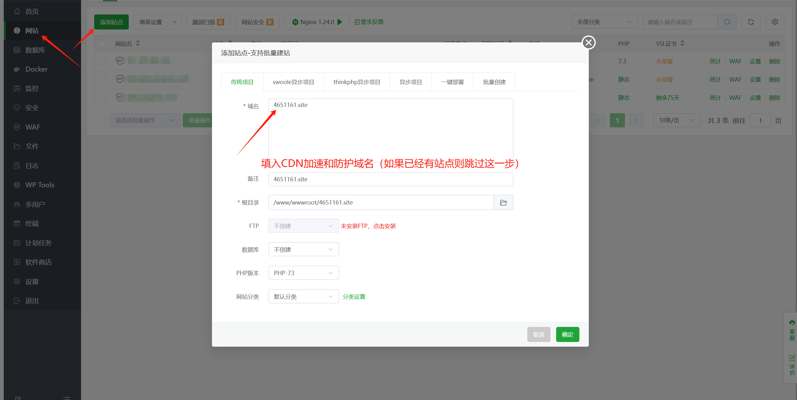Switch to 异步项目 tab

(x=410, y=82)
